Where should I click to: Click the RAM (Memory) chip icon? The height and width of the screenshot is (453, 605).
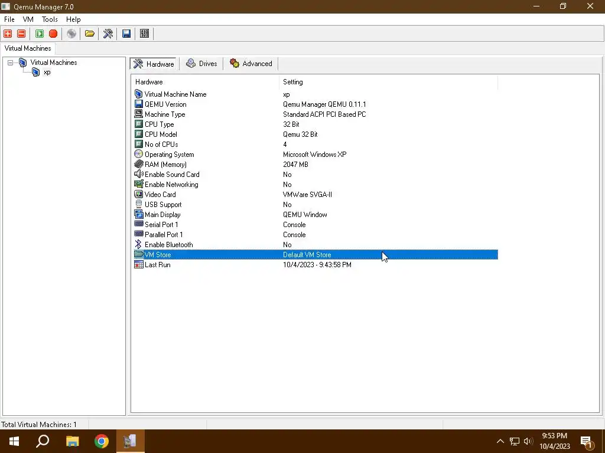pyautogui.click(x=138, y=164)
